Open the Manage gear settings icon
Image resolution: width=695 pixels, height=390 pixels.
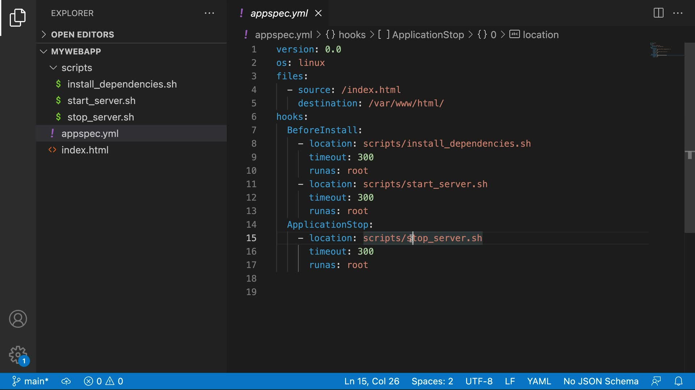click(x=18, y=355)
